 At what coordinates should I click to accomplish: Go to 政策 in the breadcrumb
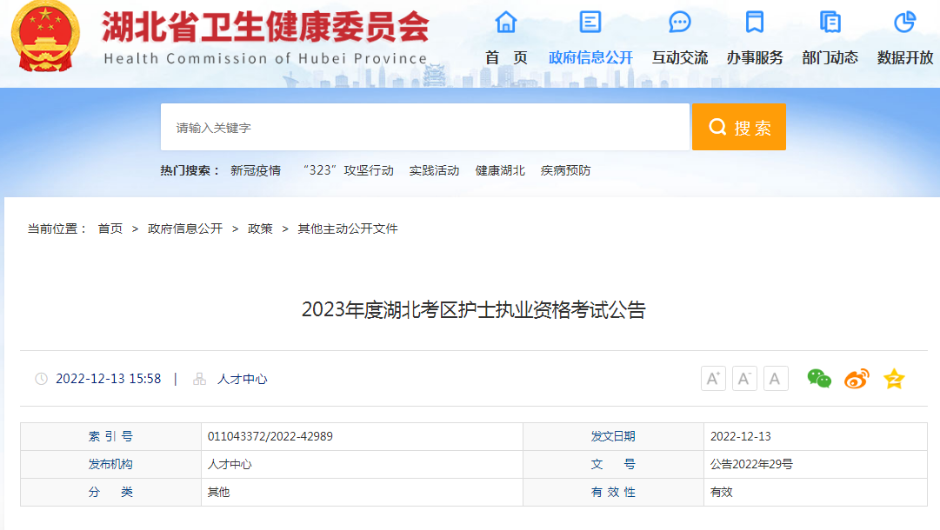(260, 229)
